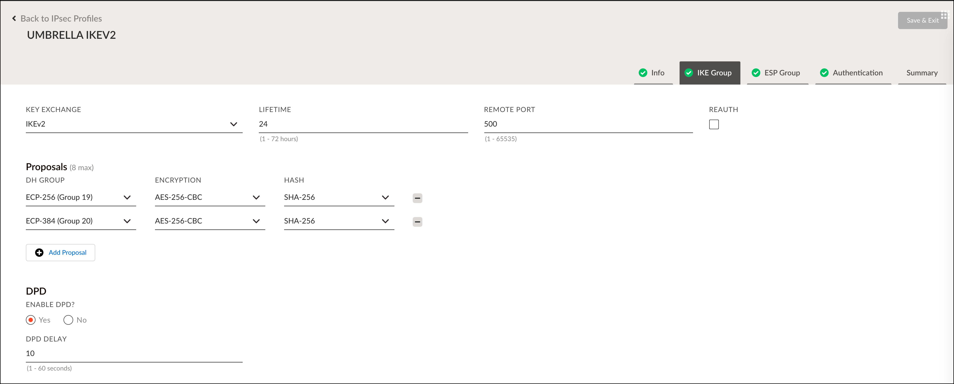Go to the Authentication tab
Image resolution: width=954 pixels, height=384 pixels.
(x=853, y=73)
